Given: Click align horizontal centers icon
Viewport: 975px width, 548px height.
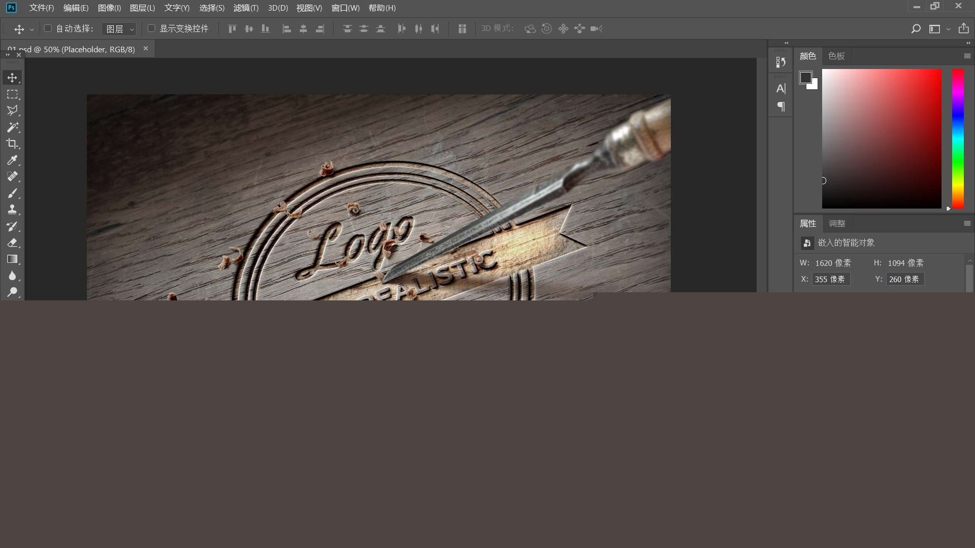Looking at the screenshot, I should tap(303, 29).
